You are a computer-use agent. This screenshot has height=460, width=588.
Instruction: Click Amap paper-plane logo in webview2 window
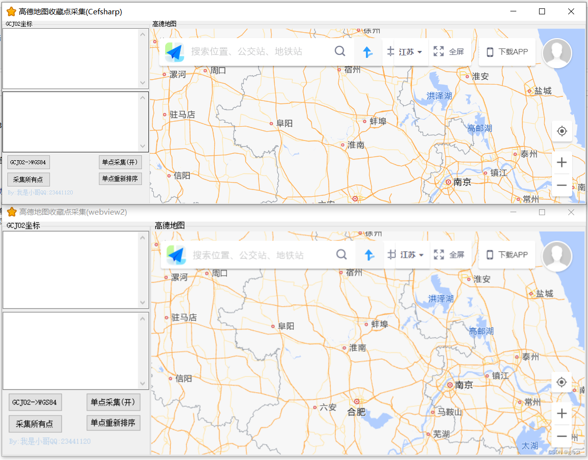(176, 255)
